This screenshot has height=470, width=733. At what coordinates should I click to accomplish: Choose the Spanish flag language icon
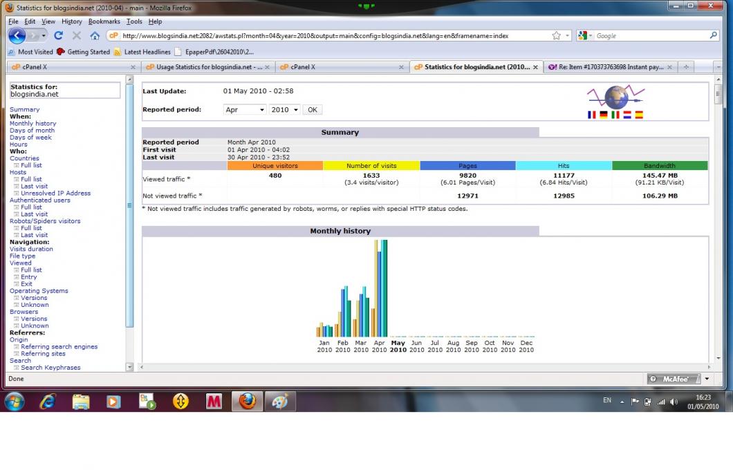point(638,115)
